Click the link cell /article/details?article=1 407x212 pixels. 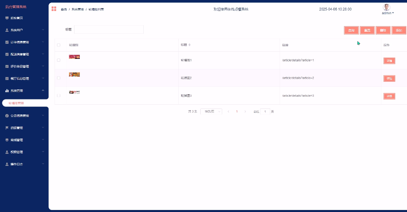click(x=298, y=60)
